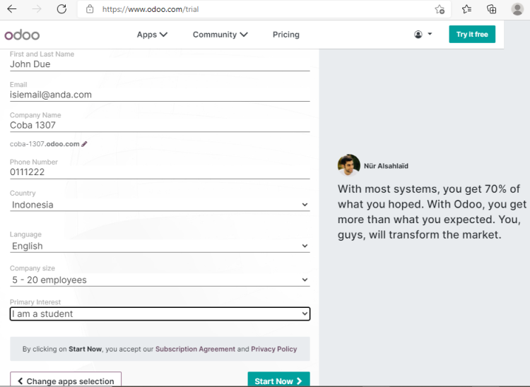The width and height of the screenshot is (530, 387).
Task: Open the Country dropdown showing Indonesia
Action: tap(160, 205)
